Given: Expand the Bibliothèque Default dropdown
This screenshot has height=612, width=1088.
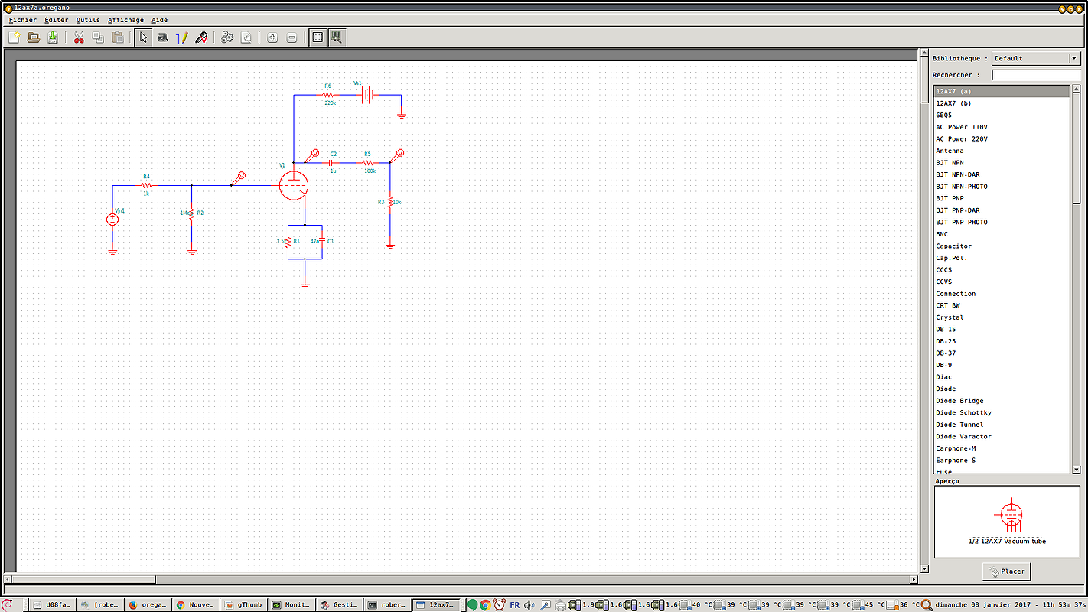Looking at the screenshot, I should pyautogui.click(x=1036, y=58).
